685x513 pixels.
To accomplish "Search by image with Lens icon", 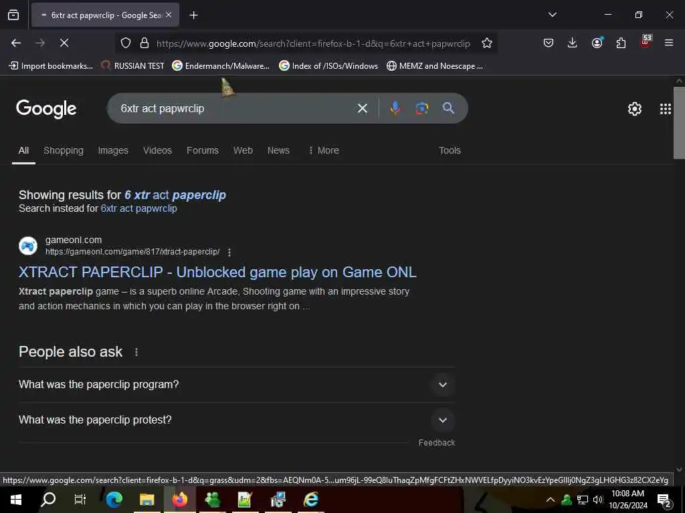I will [x=421, y=108].
